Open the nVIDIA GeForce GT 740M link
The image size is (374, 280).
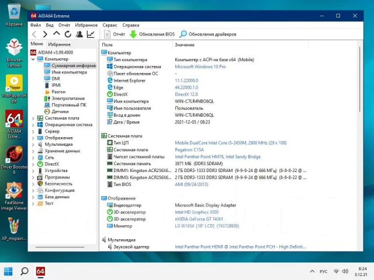point(199,219)
